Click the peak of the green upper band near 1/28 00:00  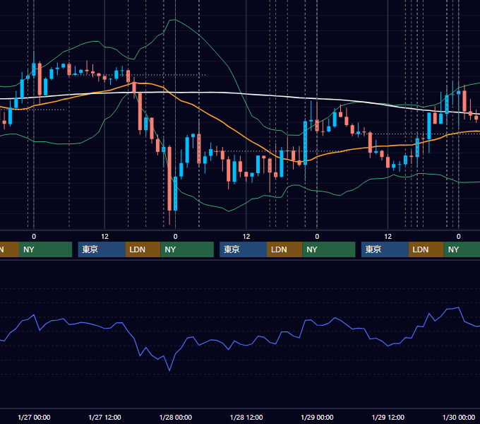tap(174, 20)
